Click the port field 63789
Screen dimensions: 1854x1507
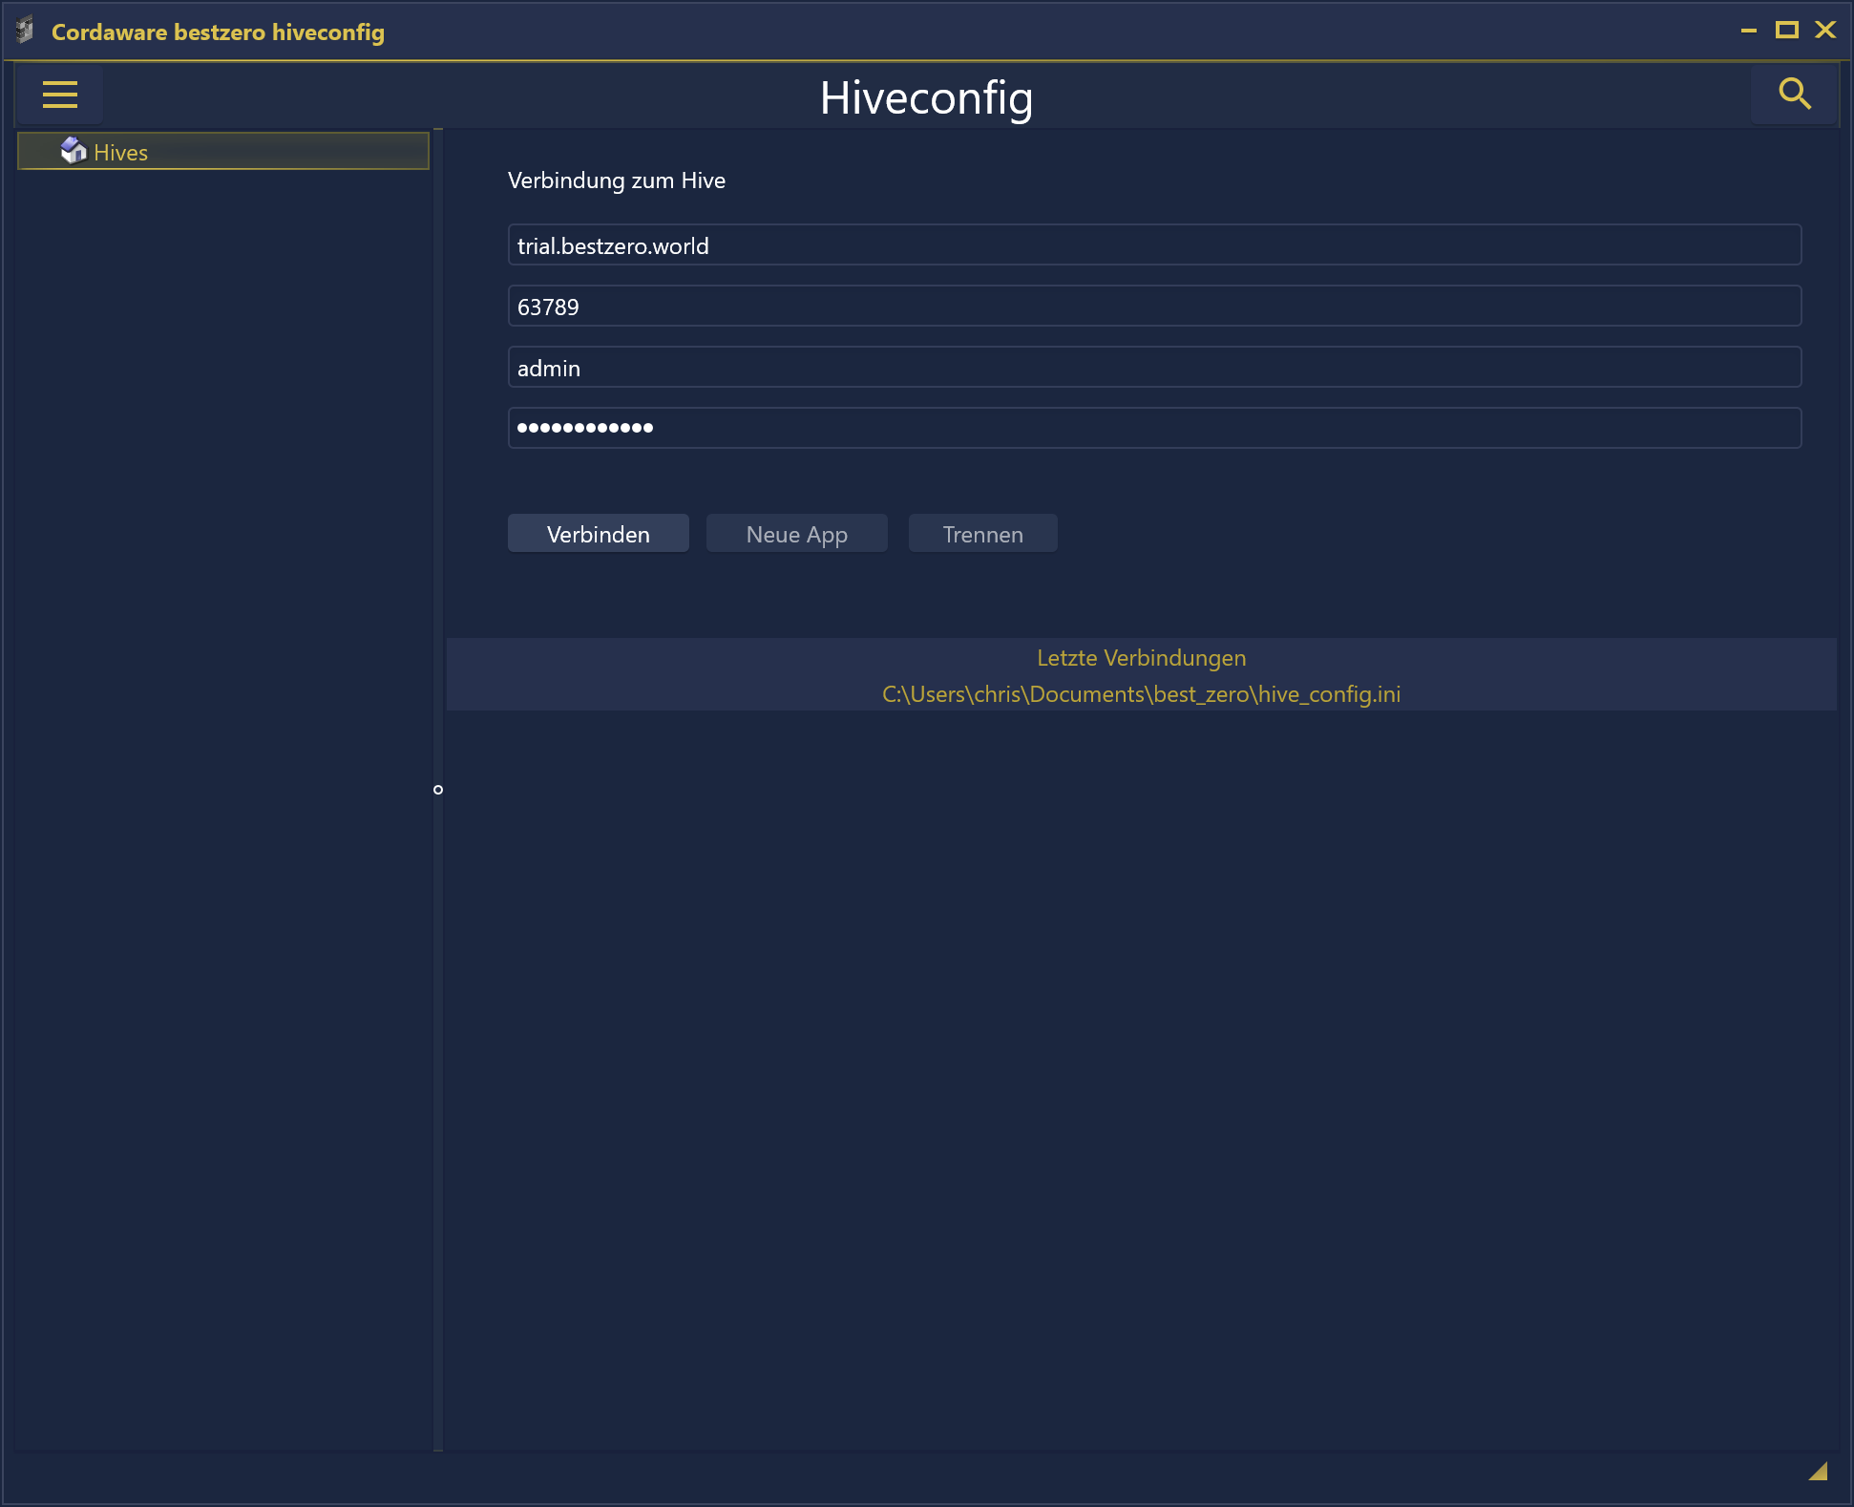pos(1154,307)
